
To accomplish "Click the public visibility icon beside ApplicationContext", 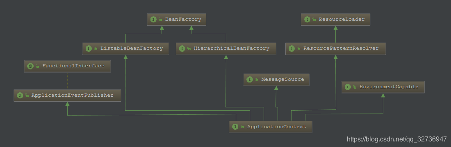I will 242,127.
